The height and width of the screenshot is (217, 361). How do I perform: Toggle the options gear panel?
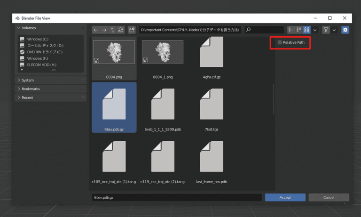pos(345,30)
